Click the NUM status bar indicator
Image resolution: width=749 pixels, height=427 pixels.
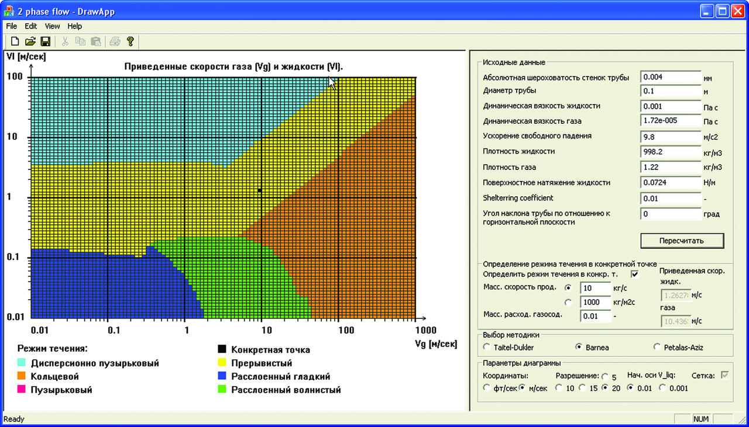click(701, 419)
